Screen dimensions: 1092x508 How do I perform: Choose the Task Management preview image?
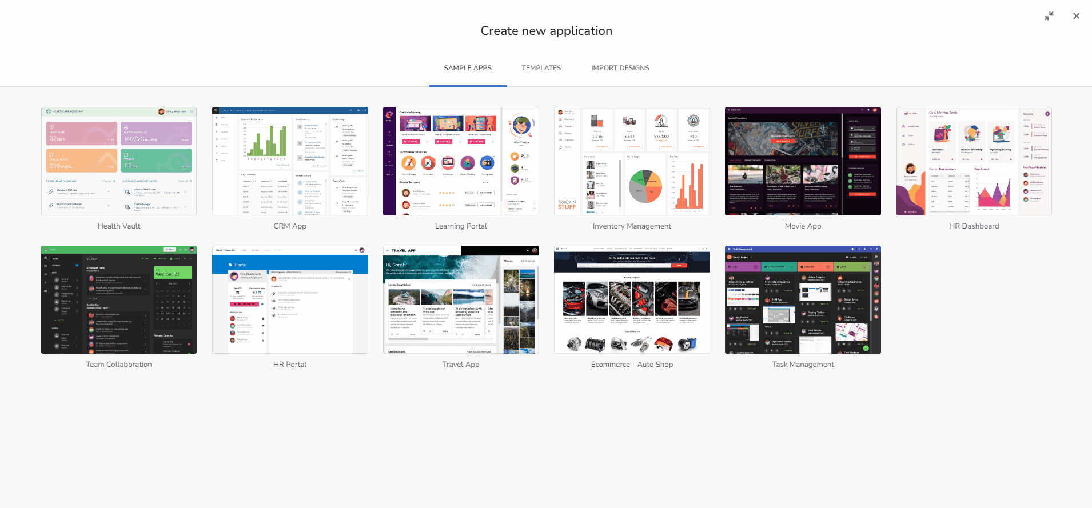803,300
